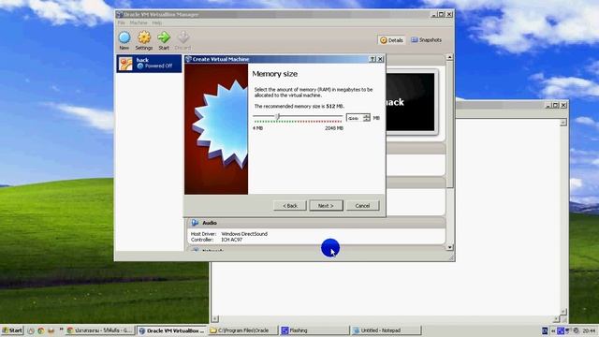This screenshot has height=337, width=599.
Task: Cancel the Create Virtual Machine wizard
Action: click(x=362, y=206)
